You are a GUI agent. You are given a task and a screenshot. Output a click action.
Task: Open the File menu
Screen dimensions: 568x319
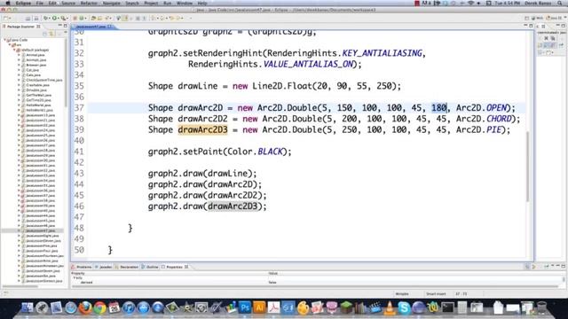pyautogui.click(x=39, y=4)
